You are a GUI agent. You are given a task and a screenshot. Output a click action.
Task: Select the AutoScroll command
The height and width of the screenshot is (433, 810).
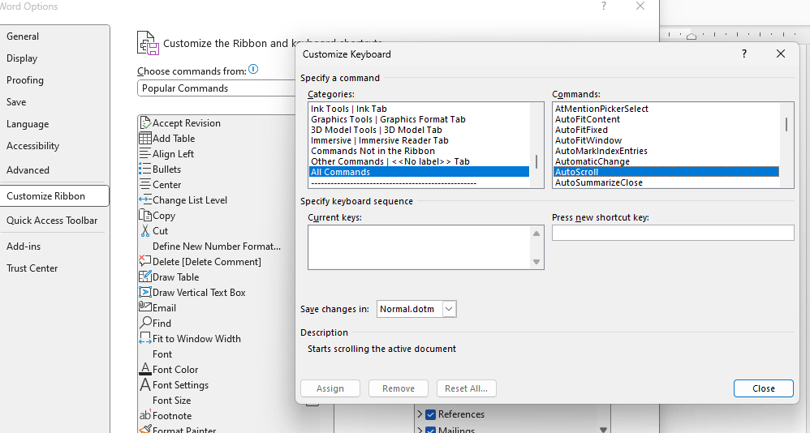(666, 172)
